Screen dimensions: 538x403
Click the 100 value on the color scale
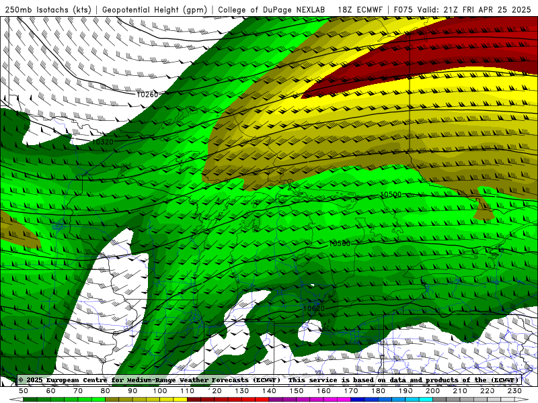(160, 391)
